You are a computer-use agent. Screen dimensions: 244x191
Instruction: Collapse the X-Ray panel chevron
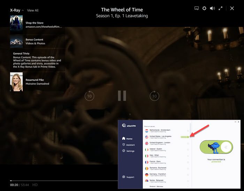pyautogui.click(x=23, y=10)
